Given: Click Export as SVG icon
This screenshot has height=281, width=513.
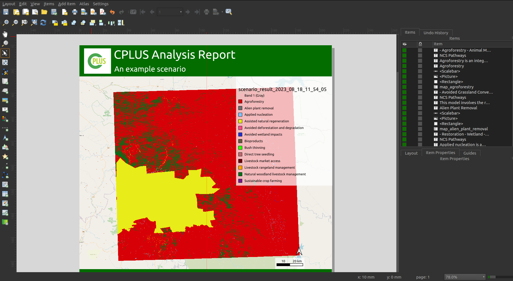Looking at the screenshot, I should point(93,12).
